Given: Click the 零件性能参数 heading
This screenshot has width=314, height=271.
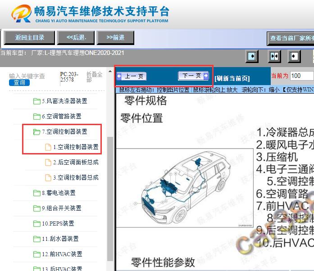Looking at the screenshot, I should (163, 262).
